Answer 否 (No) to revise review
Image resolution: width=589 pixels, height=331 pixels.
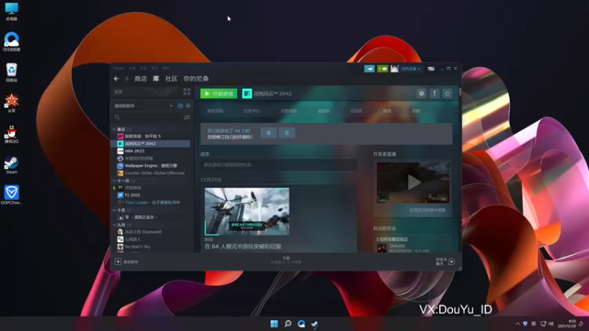[286, 133]
